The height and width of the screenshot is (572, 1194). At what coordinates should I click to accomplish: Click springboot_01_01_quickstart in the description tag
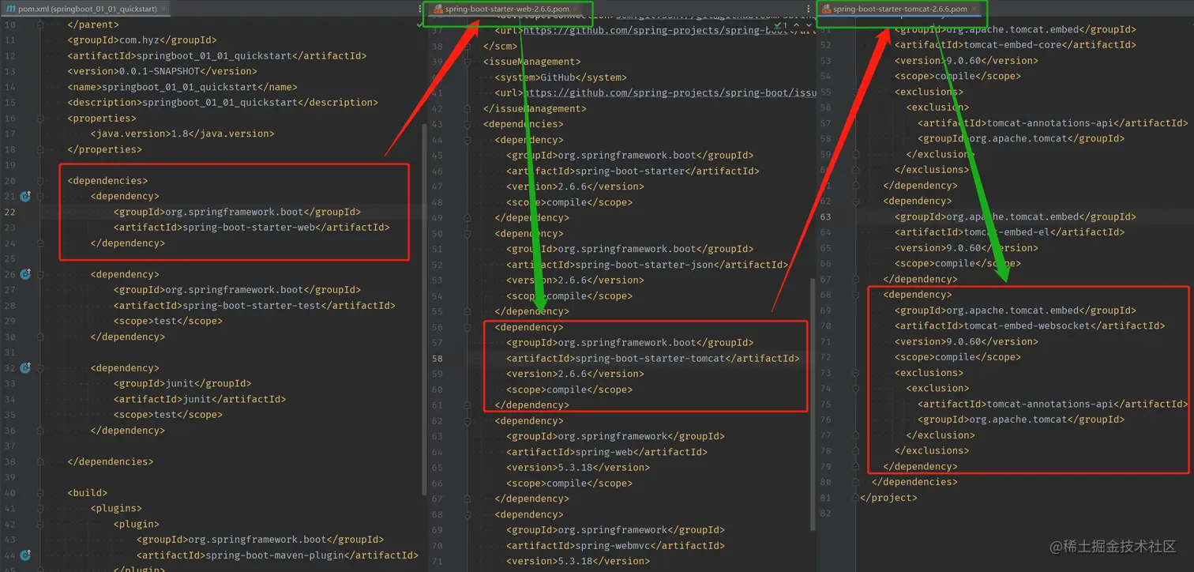coord(223,102)
